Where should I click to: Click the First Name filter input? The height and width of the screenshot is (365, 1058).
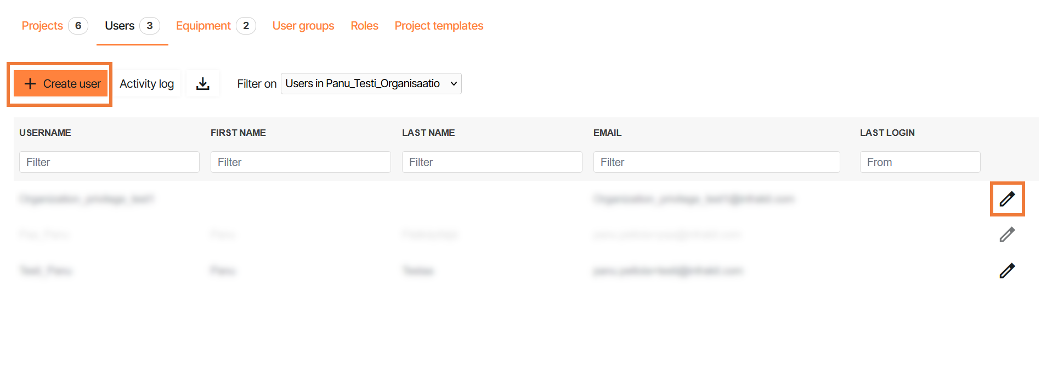pos(301,162)
